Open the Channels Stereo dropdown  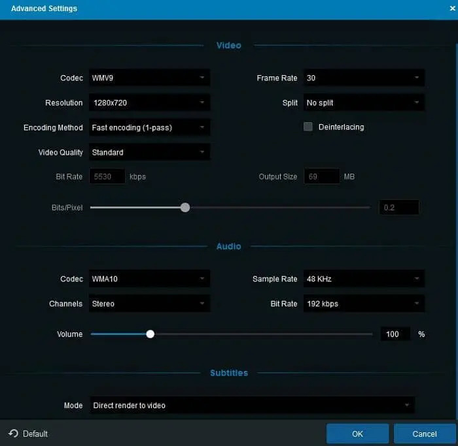coord(149,304)
